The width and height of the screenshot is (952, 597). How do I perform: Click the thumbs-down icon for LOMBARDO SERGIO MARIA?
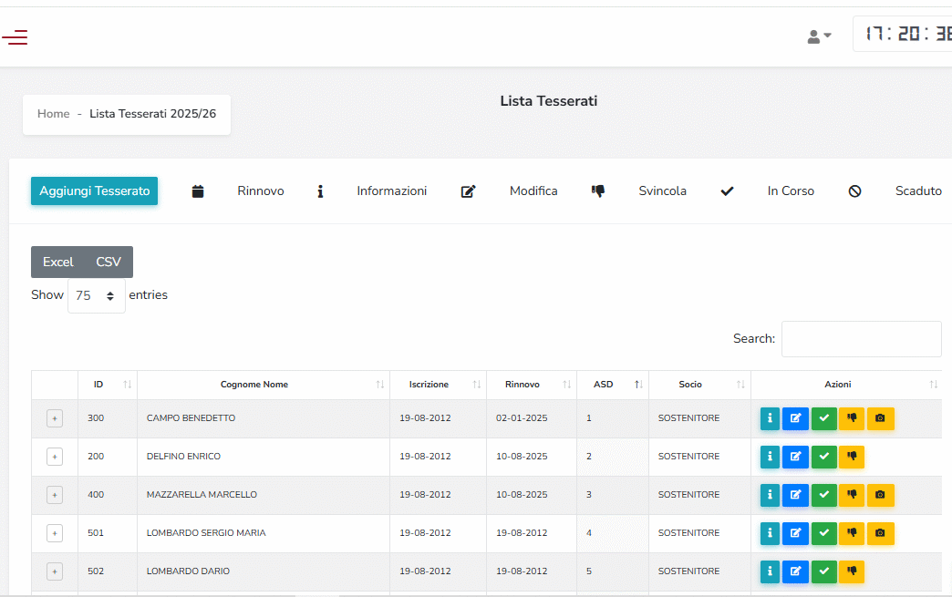point(852,533)
